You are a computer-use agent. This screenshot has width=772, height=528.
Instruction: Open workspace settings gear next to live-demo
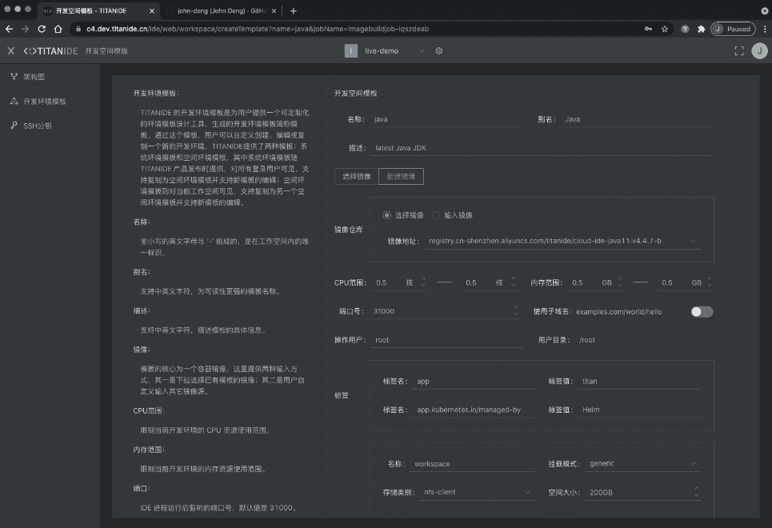click(x=439, y=50)
